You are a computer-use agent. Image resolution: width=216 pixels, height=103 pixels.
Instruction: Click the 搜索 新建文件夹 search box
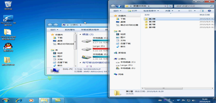click(192, 6)
